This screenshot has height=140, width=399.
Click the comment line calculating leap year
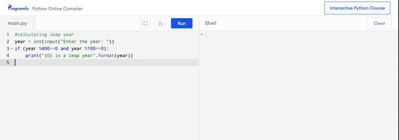click(44, 35)
